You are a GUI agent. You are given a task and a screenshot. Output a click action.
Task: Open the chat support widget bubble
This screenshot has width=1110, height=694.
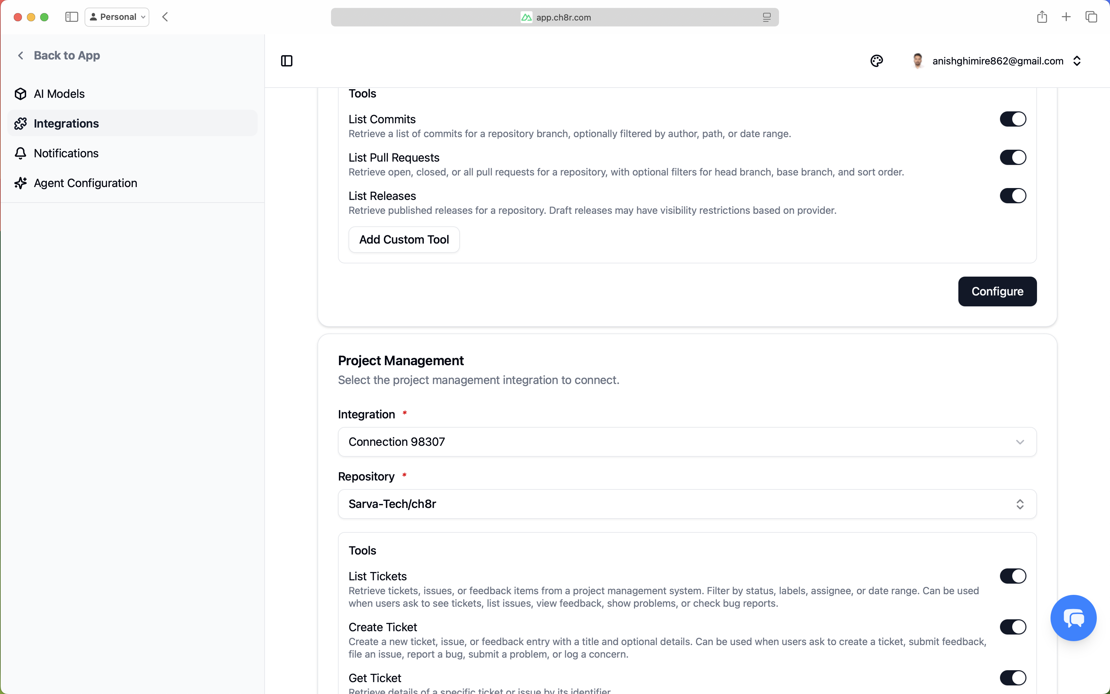1073,617
